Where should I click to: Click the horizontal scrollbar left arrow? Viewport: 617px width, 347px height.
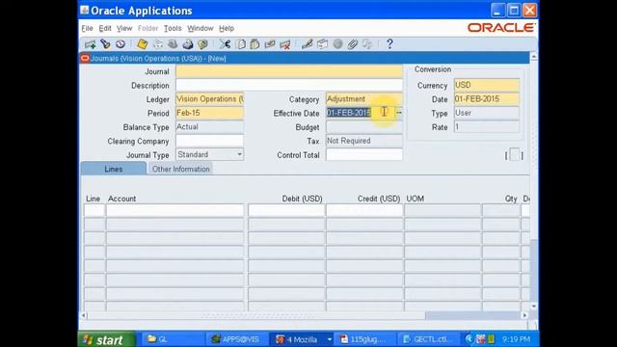[84, 315]
